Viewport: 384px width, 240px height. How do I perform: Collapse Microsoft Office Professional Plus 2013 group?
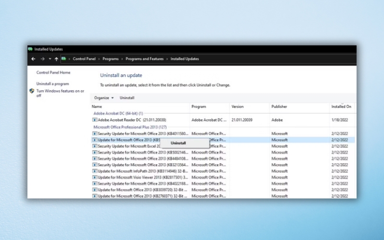130,127
